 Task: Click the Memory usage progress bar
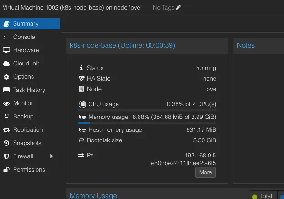[147, 123]
